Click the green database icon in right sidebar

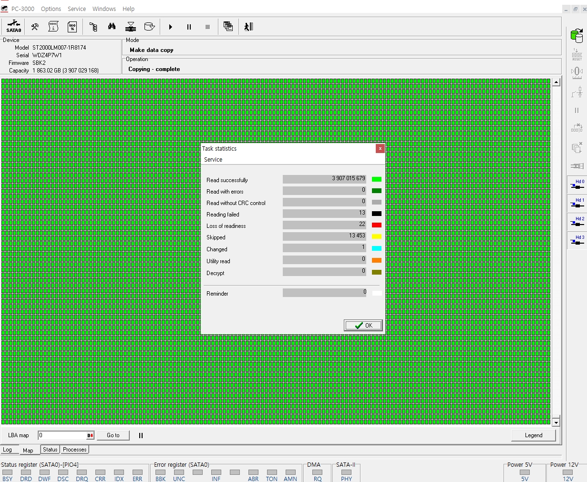(x=577, y=35)
